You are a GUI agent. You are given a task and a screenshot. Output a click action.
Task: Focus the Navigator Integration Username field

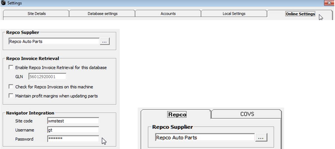pyautogui.click(x=73, y=130)
